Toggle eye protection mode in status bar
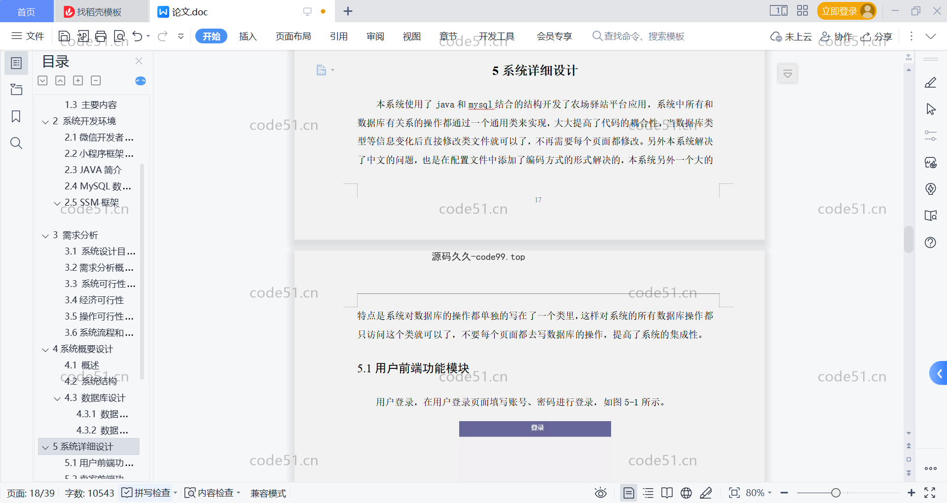The image size is (947, 503). [x=600, y=493]
